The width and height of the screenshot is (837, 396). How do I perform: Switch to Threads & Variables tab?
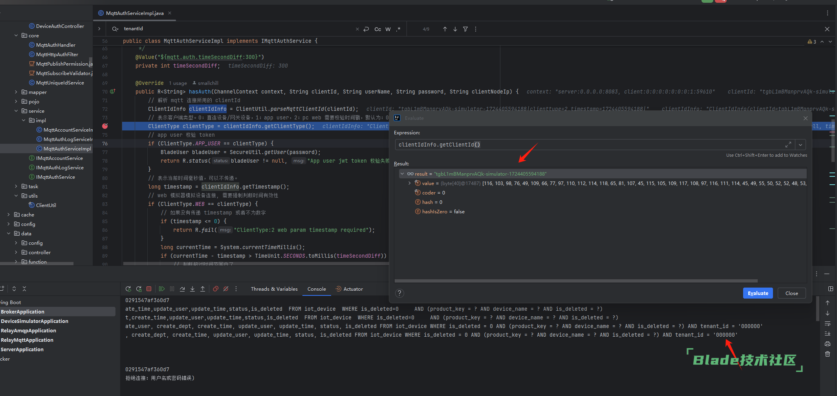coord(274,289)
